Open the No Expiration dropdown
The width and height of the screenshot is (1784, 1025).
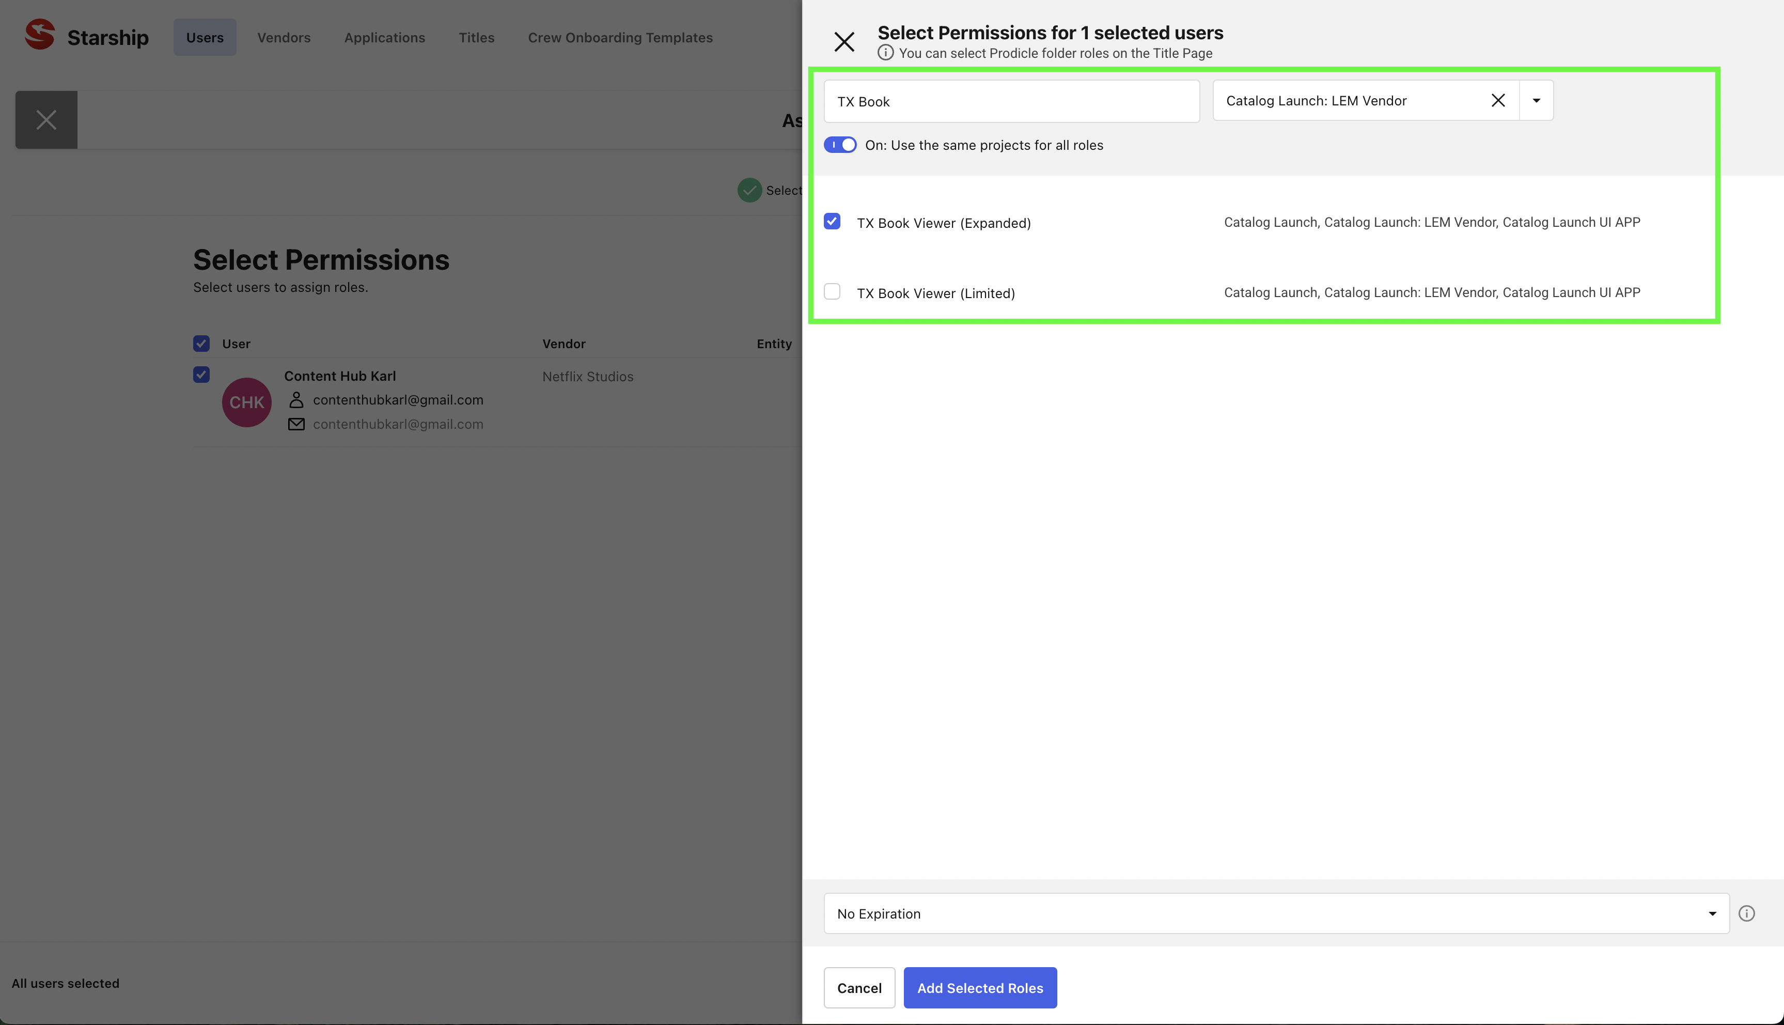[1276, 914]
